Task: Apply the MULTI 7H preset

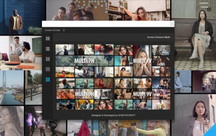Action: 85,60
